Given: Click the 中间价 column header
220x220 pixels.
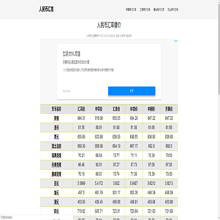Looking at the screenshot, I should pyautogui.click(x=152, y=109).
